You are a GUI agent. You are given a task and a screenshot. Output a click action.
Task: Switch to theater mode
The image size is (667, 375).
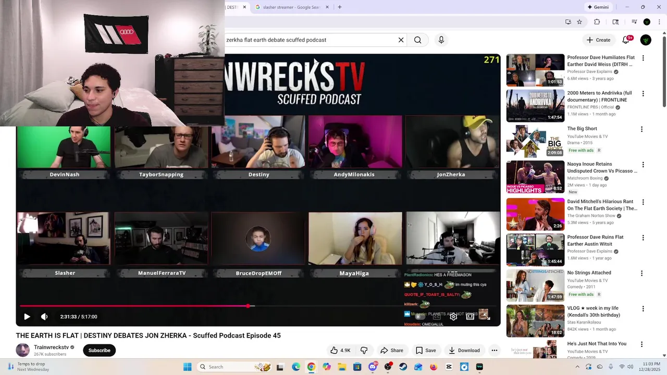pos(470,317)
